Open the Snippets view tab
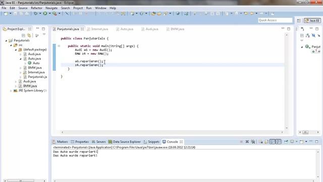Screen dimensions: 323x182 [x=151, y=142]
